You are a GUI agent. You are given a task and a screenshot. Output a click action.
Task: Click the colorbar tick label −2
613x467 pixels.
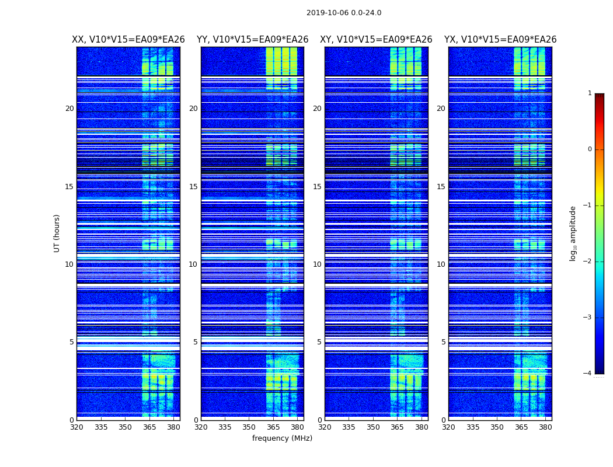[587, 262]
